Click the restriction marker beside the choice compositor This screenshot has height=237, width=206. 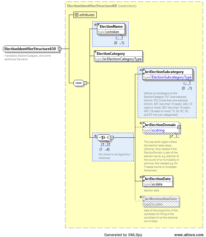95,136
